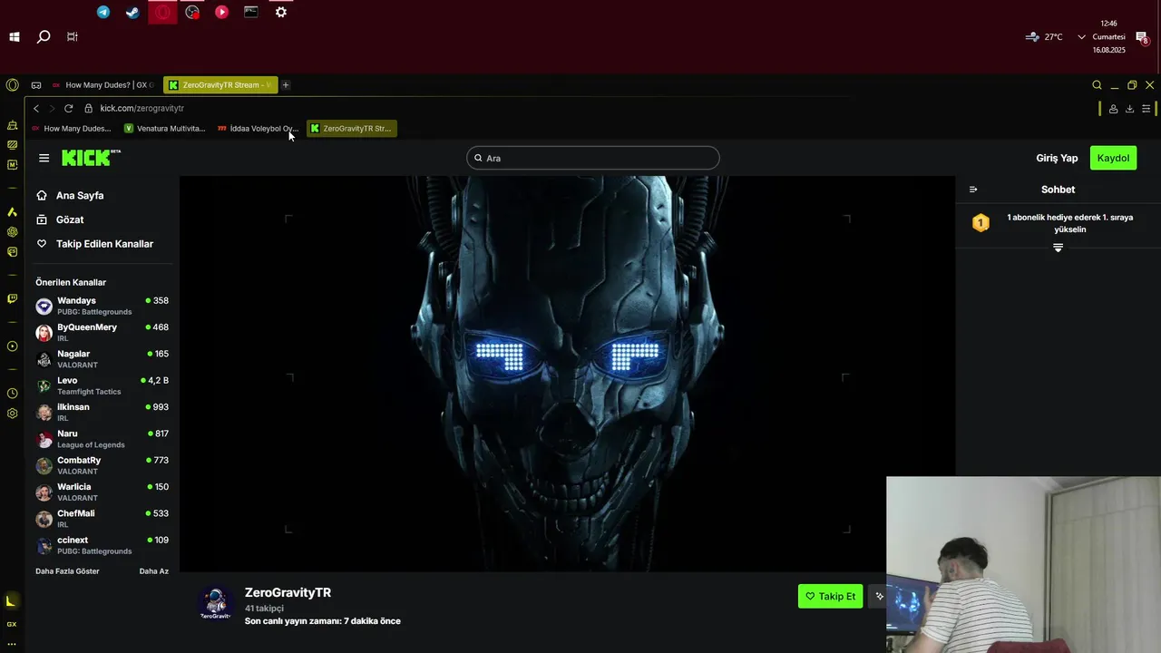Open Telegram from the taskbar

coord(103,12)
